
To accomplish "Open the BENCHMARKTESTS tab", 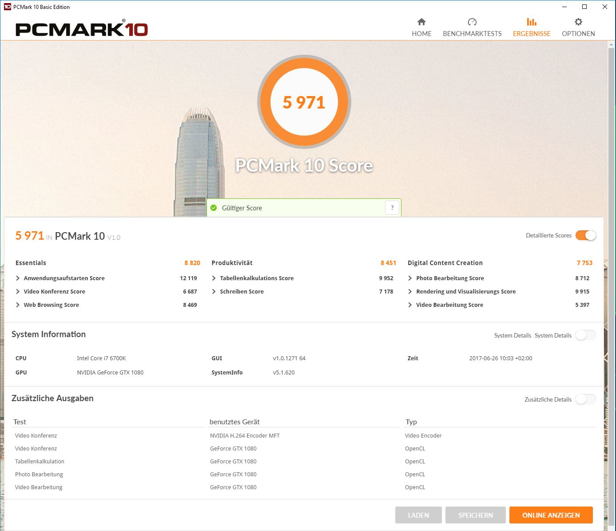I will click(x=472, y=28).
